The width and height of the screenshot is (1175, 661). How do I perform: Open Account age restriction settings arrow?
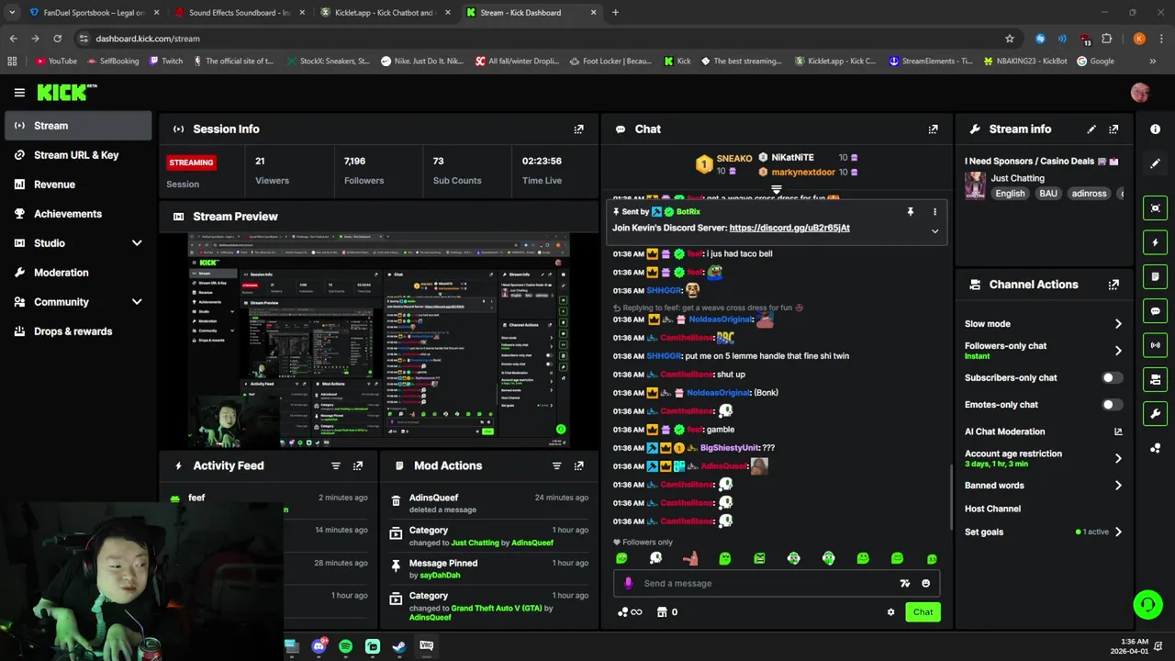pos(1118,458)
